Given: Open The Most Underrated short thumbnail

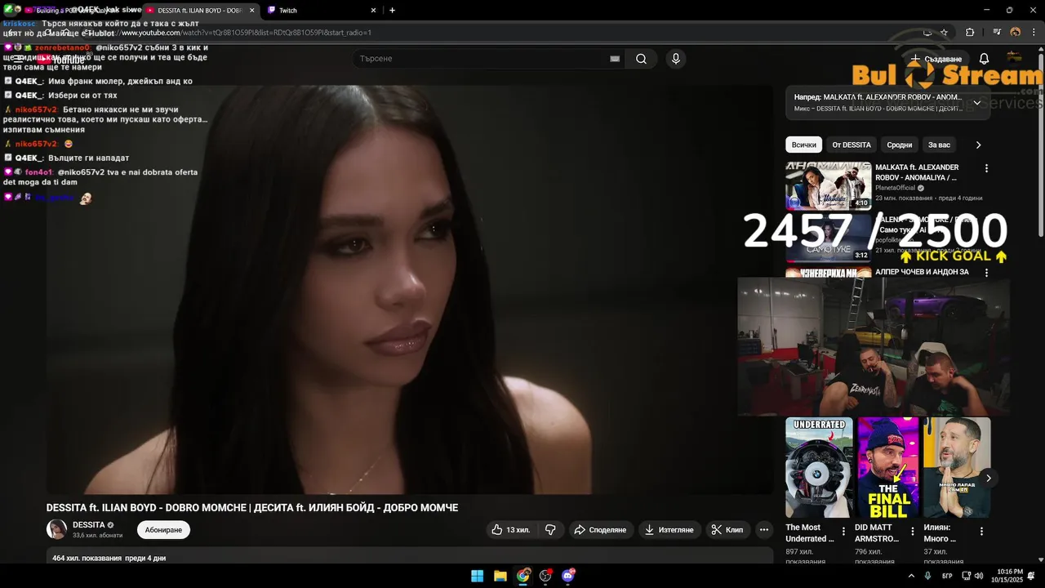Looking at the screenshot, I should click(x=819, y=467).
